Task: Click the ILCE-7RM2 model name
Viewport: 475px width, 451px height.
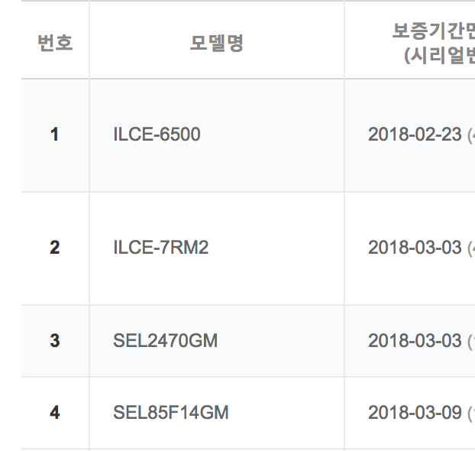Action: 160,248
